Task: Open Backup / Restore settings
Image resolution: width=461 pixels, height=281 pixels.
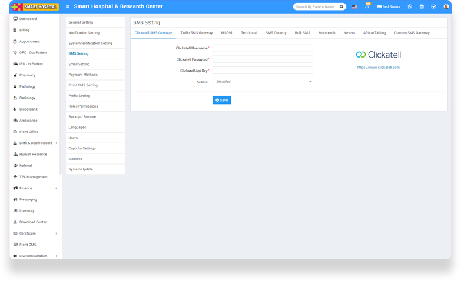Action: pos(95,117)
